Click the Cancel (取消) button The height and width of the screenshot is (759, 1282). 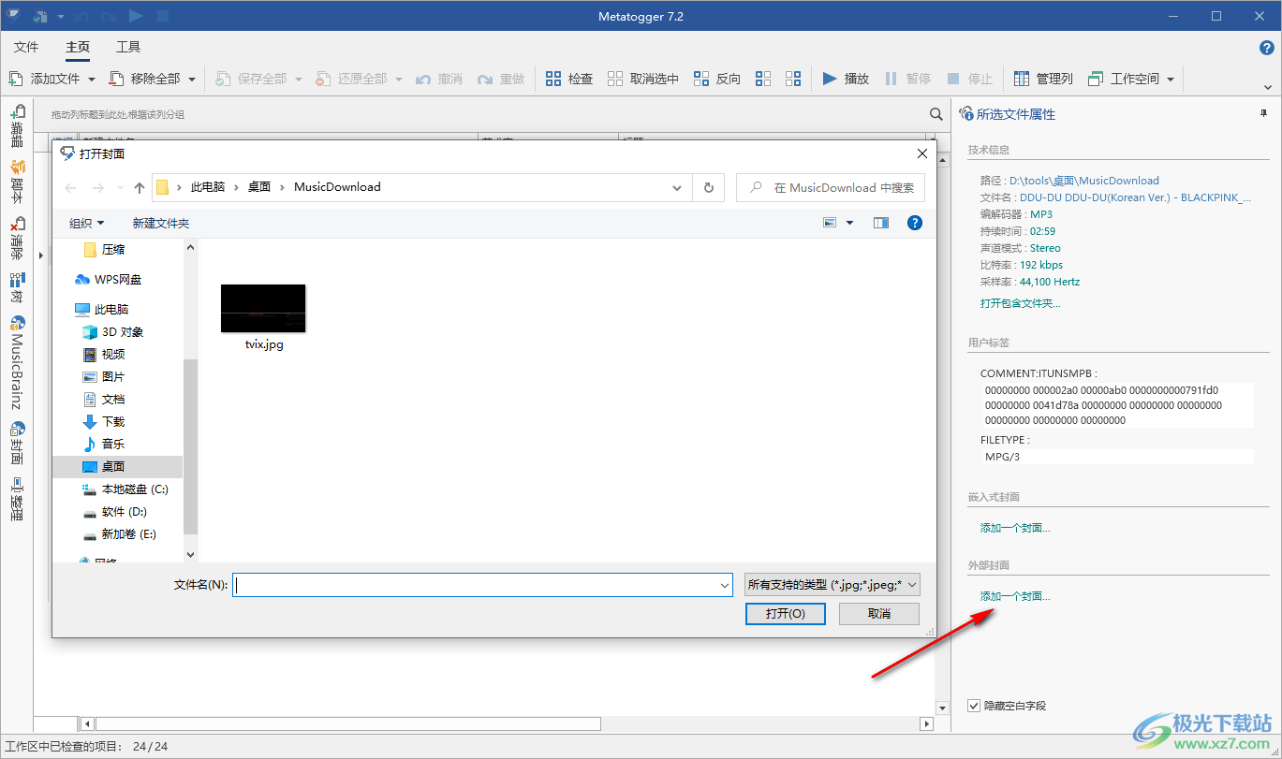pos(878,614)
